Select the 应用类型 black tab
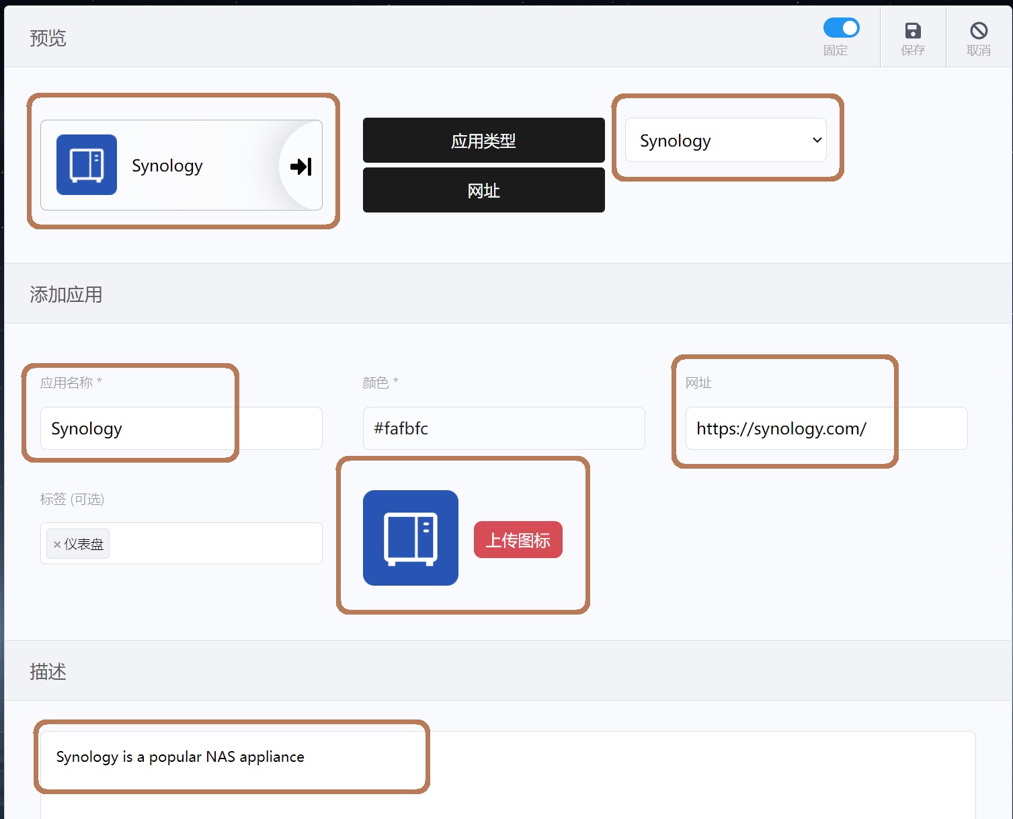The image size is (1013, 819). click(x=483, y=141)
